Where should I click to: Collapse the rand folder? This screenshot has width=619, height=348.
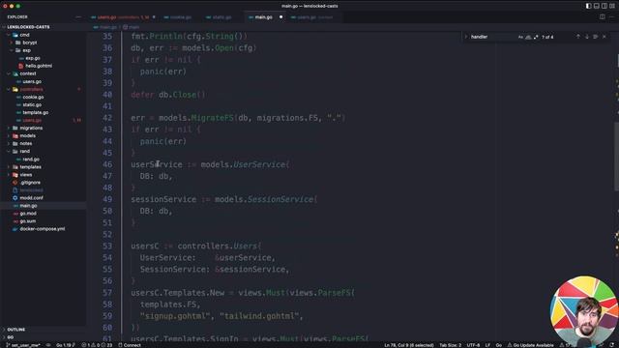click(44, 152)
